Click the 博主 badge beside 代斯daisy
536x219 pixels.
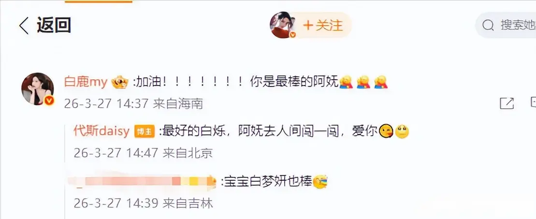pyautogui.click(x=145, y=132)
